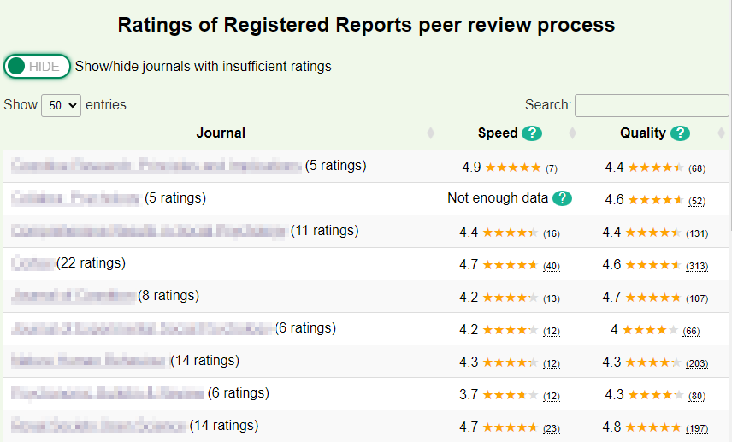The image size is (732, 442).
Task: Open the Quality help question icon
Action: [680, 133]
